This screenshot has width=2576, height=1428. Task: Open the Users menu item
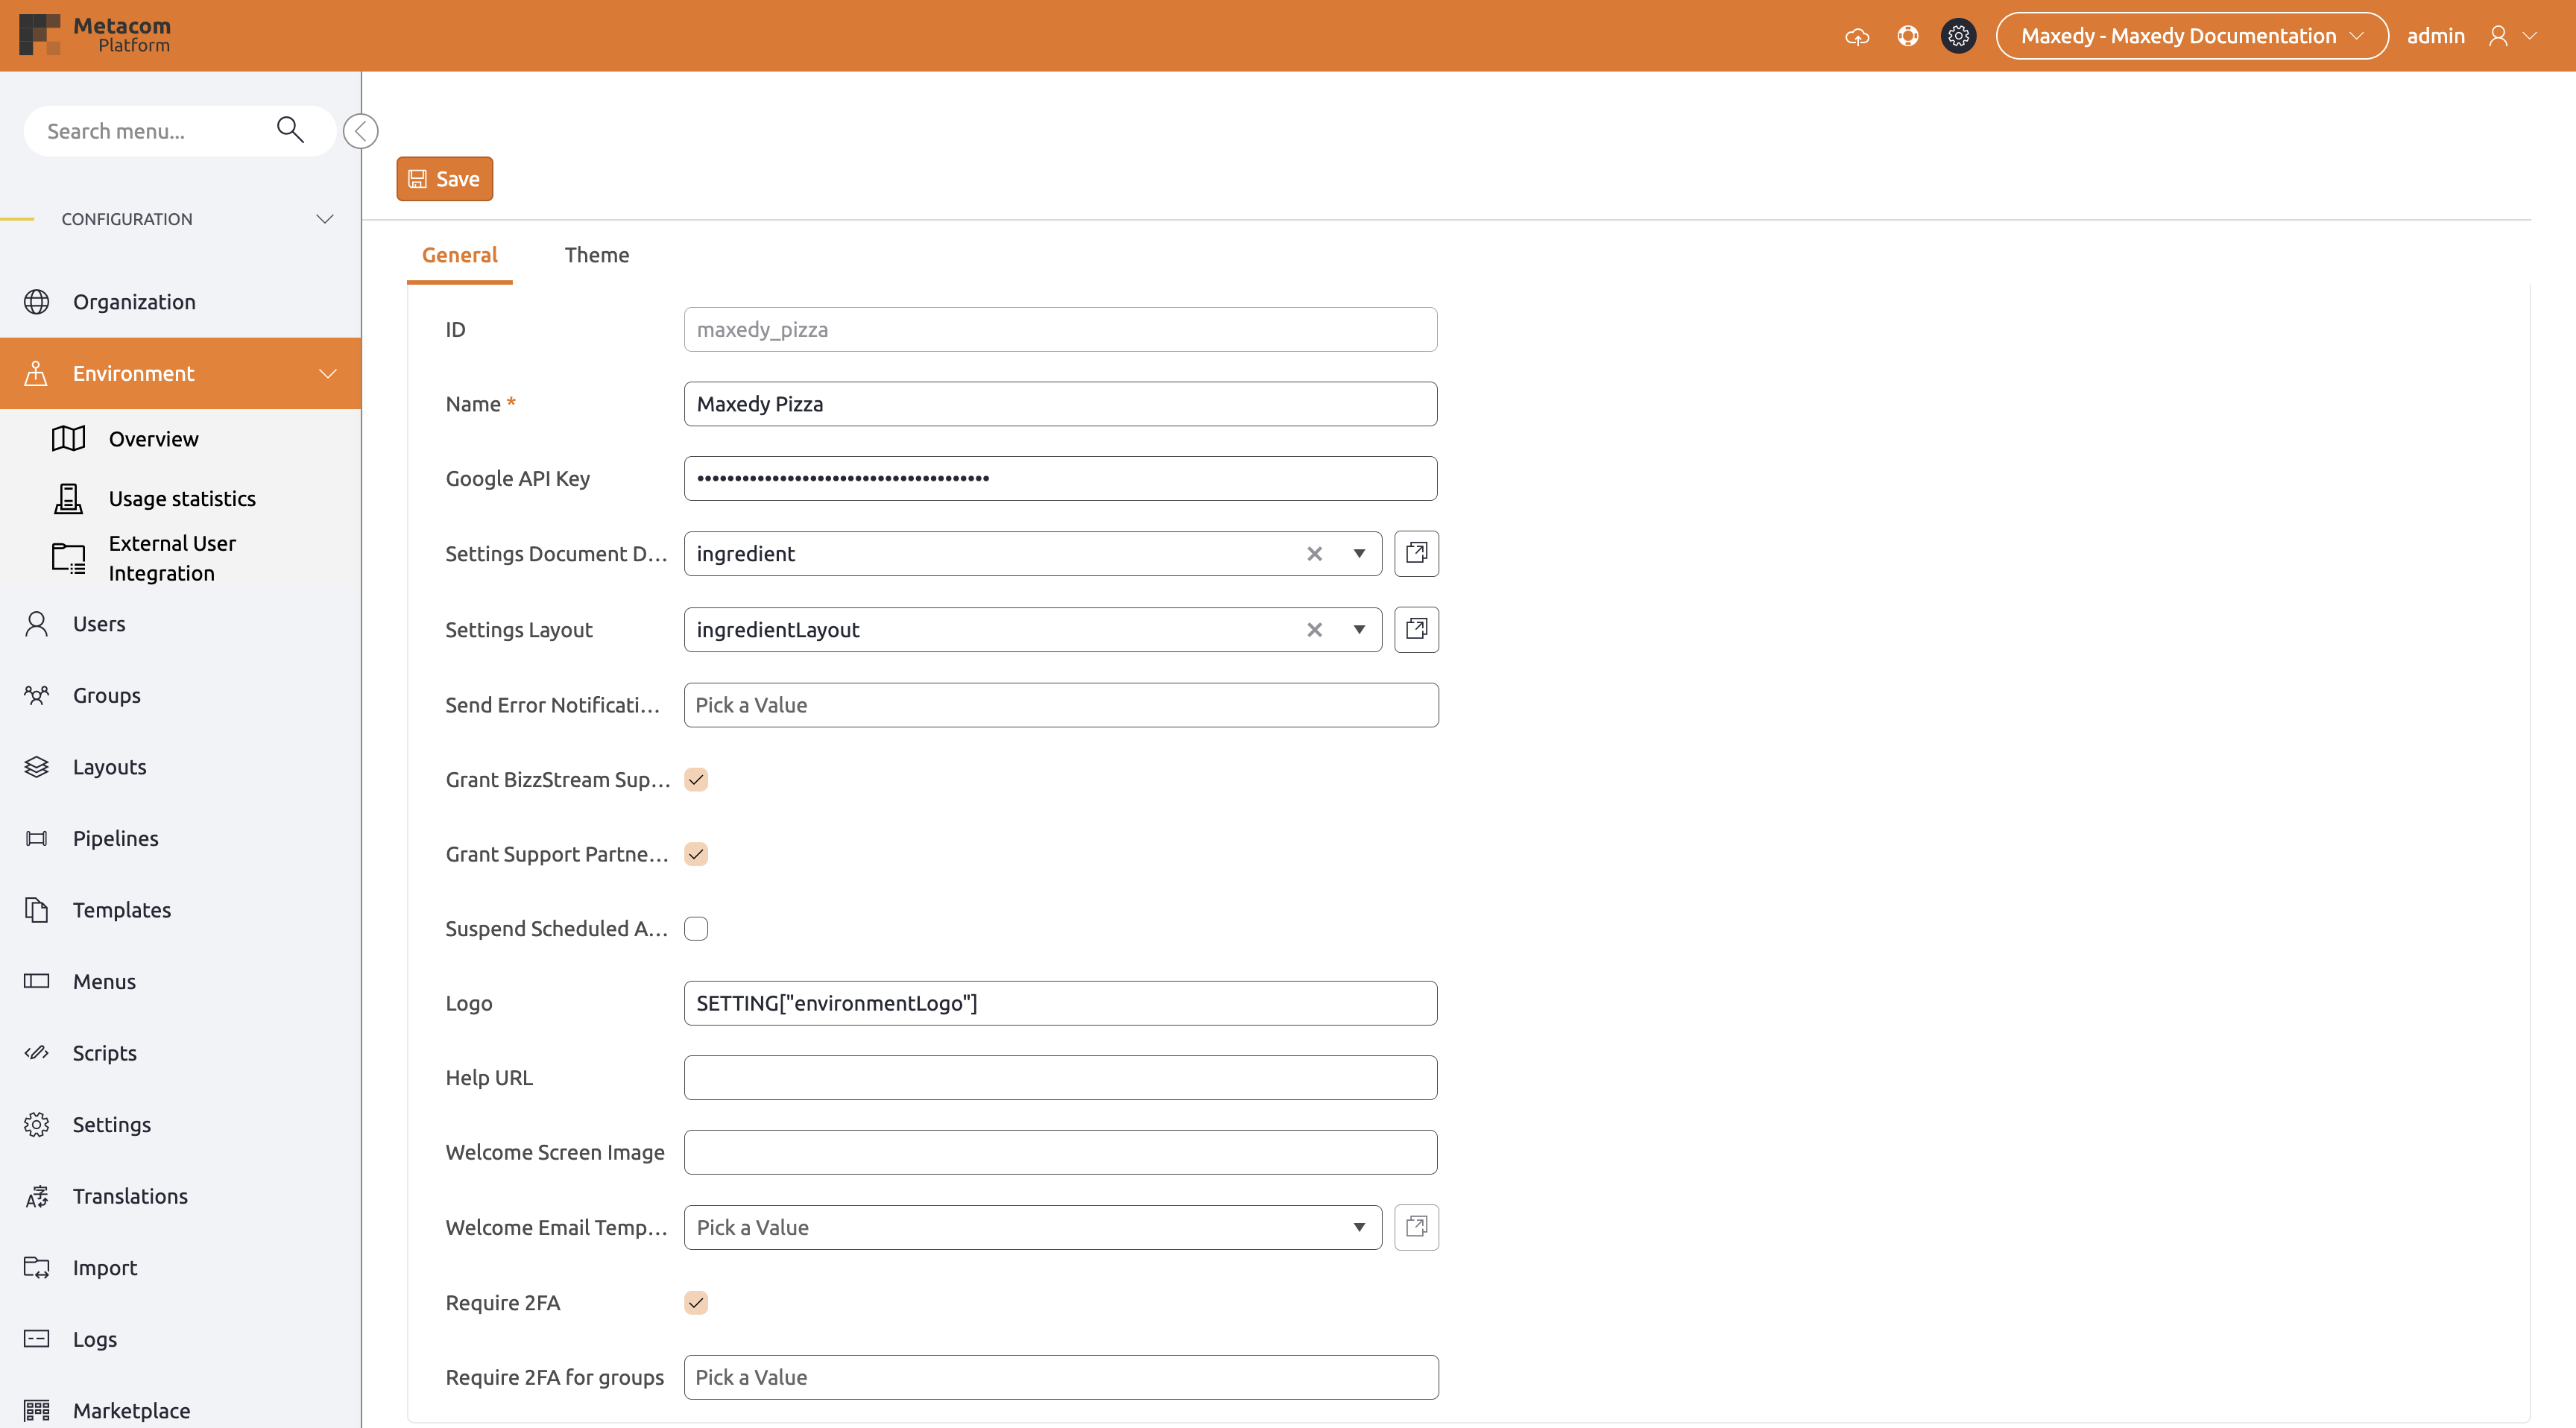click(99, 623)
